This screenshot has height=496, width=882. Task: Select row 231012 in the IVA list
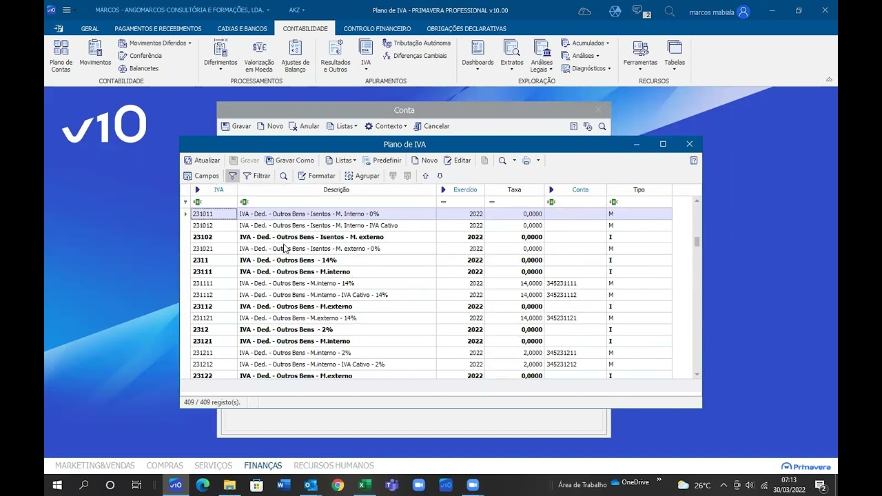(431, 225)
